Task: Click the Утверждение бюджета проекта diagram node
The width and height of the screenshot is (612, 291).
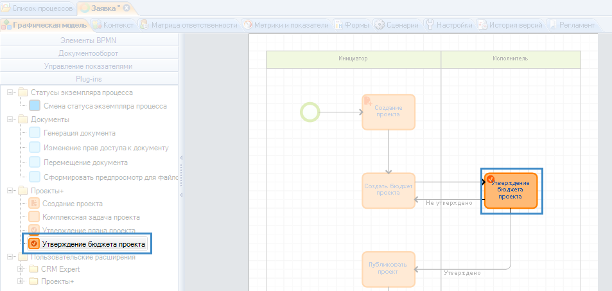Action: [x=511, y=190]
